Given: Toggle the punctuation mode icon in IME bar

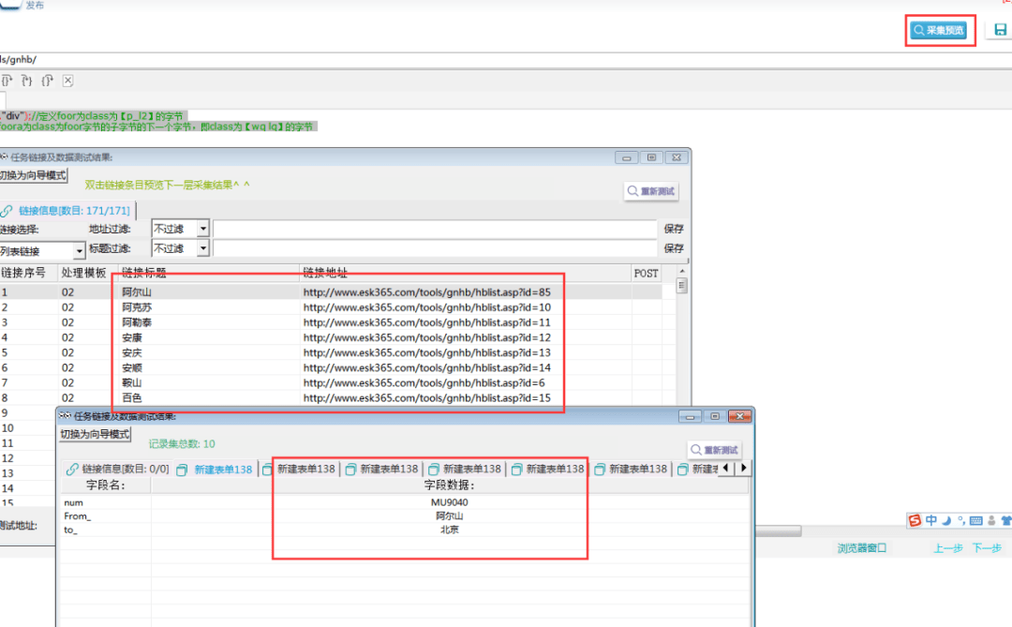Looking at the screenshot, I should pyautogui.click(x=961, y=520).
